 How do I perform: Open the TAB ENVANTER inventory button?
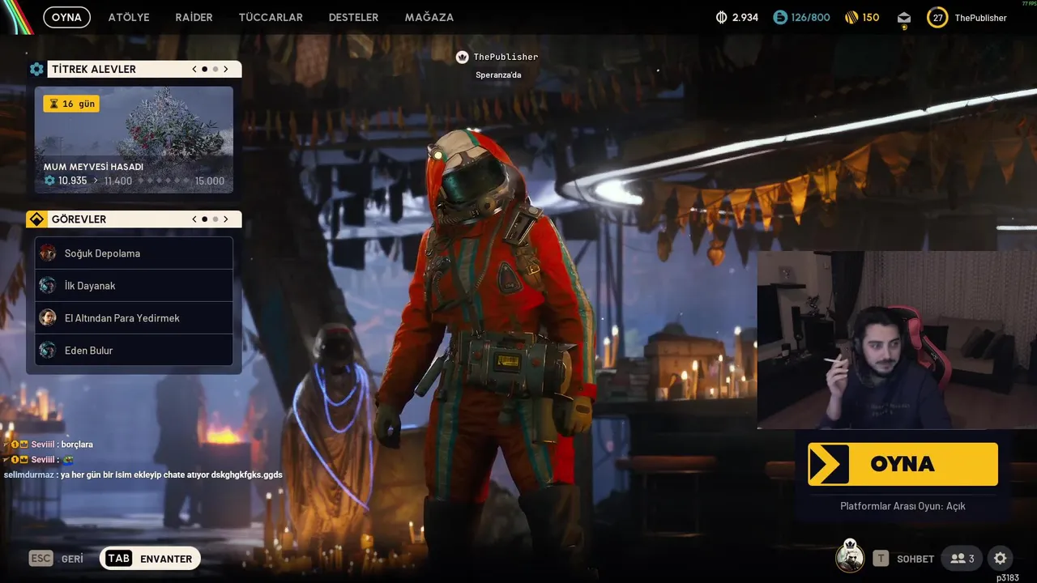click(x=150, y=559)
